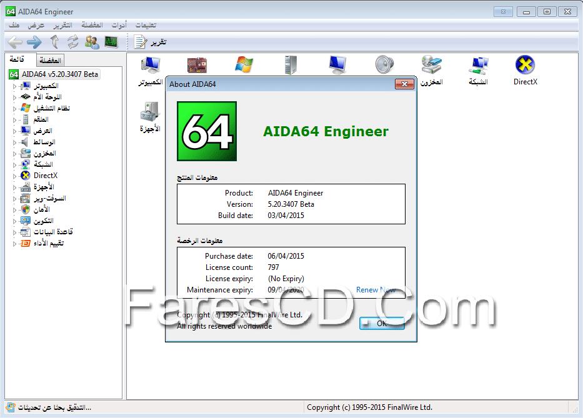Viewport: 583px width, 418px height.
Task: Expand the تقييم الأداء tree node
Action: pos(14,244)
